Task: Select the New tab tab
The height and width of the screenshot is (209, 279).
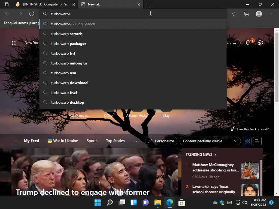Action: pos(110,4)
